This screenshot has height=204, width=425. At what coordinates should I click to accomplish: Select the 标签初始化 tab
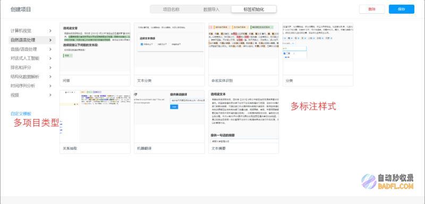[254, 9]
